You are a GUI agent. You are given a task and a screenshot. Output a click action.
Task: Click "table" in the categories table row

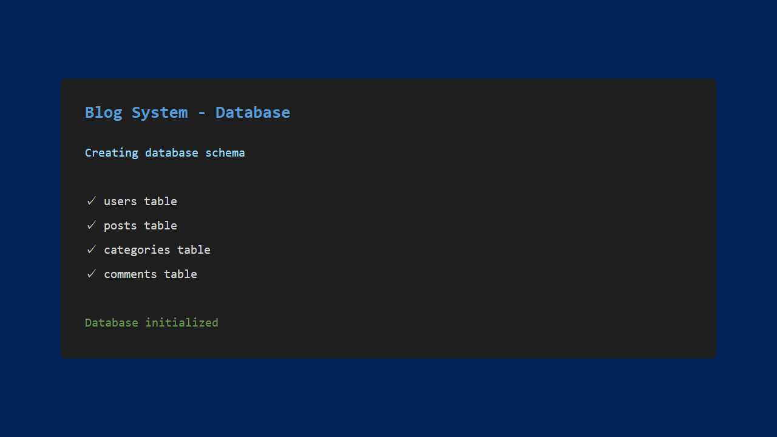tap(194, 250)
